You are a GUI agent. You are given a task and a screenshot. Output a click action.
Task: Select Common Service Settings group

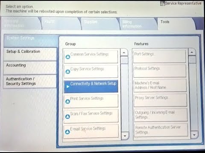pyautogui.click(x=91, y=57)
